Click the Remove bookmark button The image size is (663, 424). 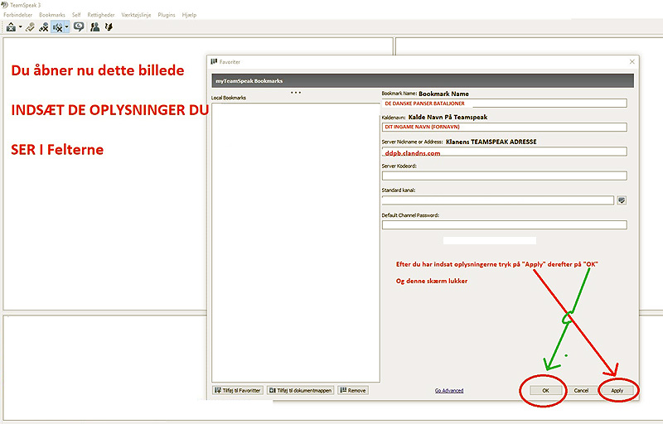point(353,390)
